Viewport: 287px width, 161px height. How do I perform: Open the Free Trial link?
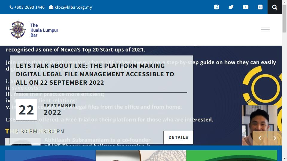(77, 120)
